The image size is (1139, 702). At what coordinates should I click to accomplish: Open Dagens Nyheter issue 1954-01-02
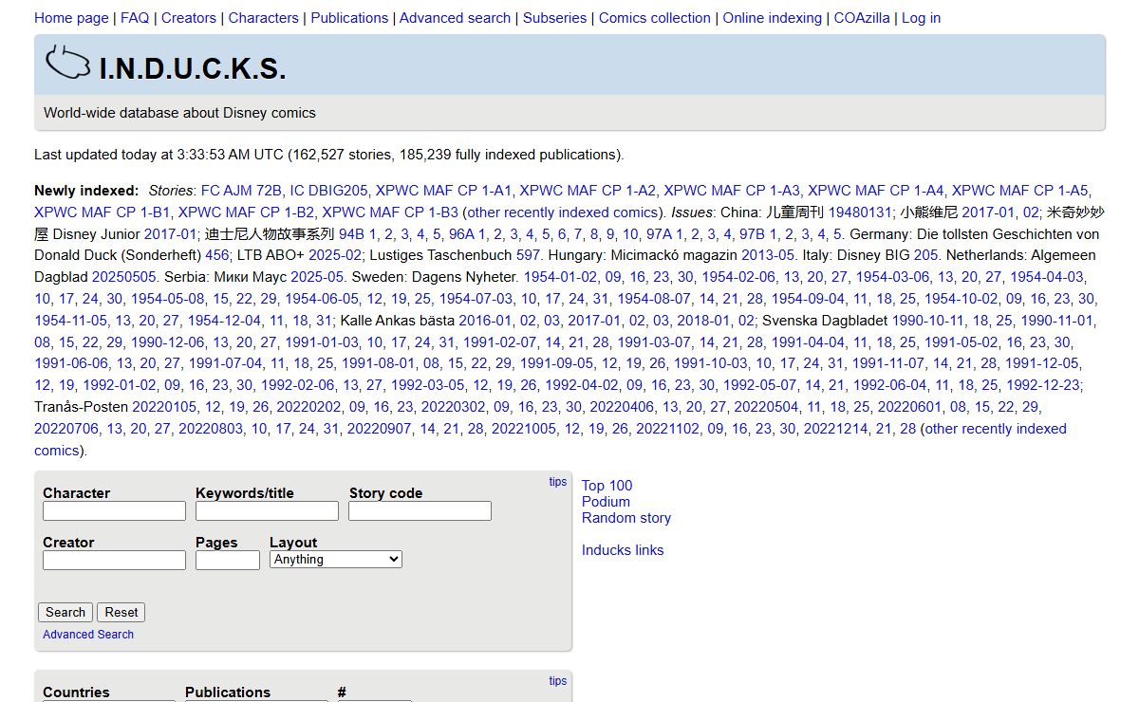click(x=559, y=277)
